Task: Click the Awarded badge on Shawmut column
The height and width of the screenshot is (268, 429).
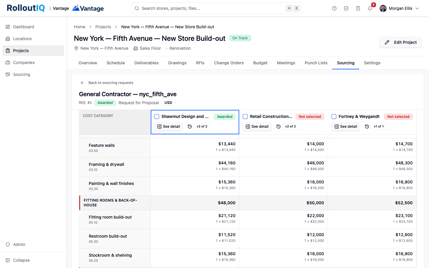Action: [x=225, y=117]
